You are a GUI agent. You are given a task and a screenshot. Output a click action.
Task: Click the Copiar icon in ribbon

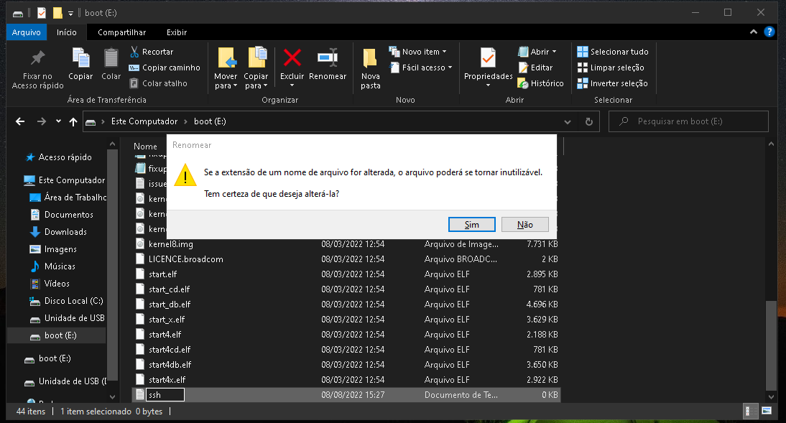click(80, 58)
